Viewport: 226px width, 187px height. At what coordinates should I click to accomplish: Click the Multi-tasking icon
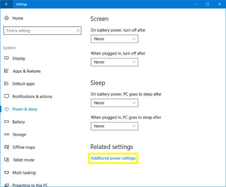6,172
